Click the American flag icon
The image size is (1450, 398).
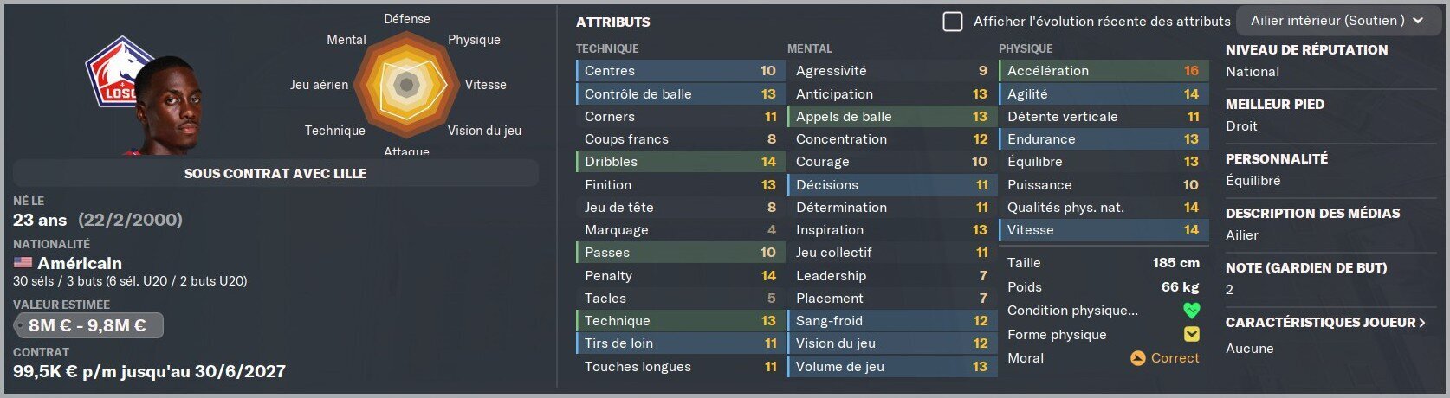click(23, 262)
